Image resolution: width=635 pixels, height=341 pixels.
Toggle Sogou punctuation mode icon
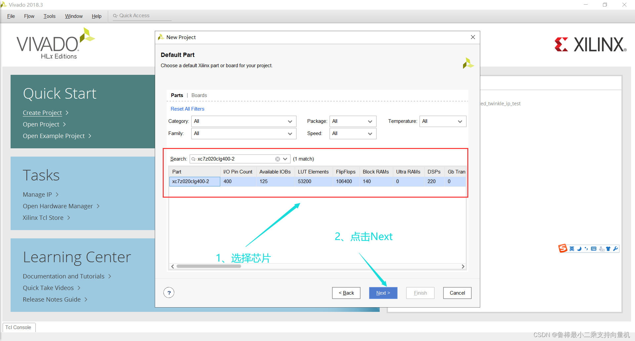click(586, 249)
